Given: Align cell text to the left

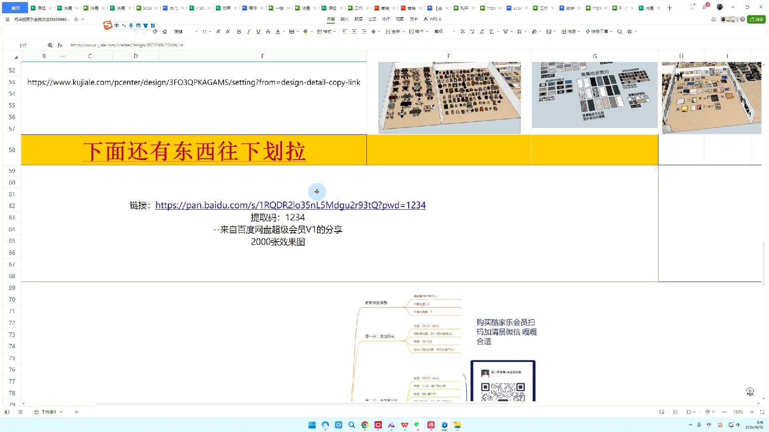Looking at the screenshot, I should 344,32.
